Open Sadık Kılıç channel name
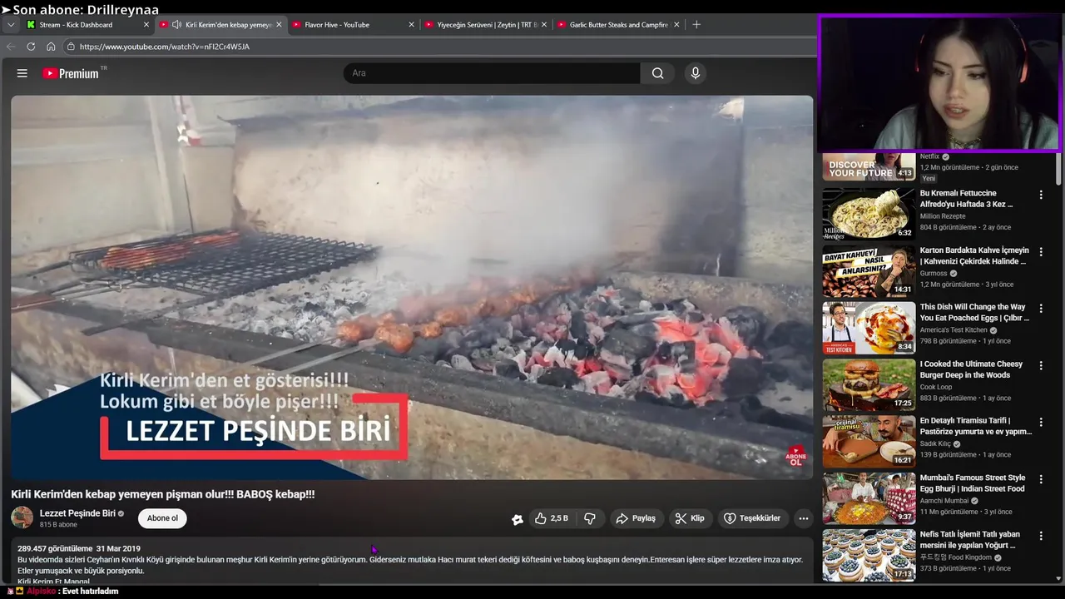Viewport: 1065px width, 599px height. click(x=935, y=444)
